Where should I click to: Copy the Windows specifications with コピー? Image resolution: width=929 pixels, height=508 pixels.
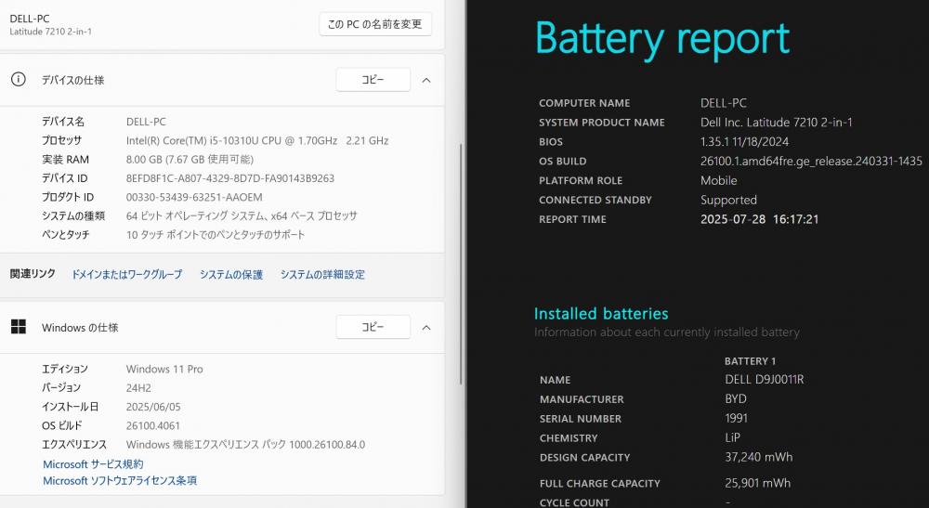tap(373, 327)
